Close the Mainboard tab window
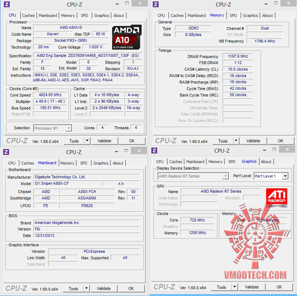Screen dimensions: 297x296 pos(139,151)
